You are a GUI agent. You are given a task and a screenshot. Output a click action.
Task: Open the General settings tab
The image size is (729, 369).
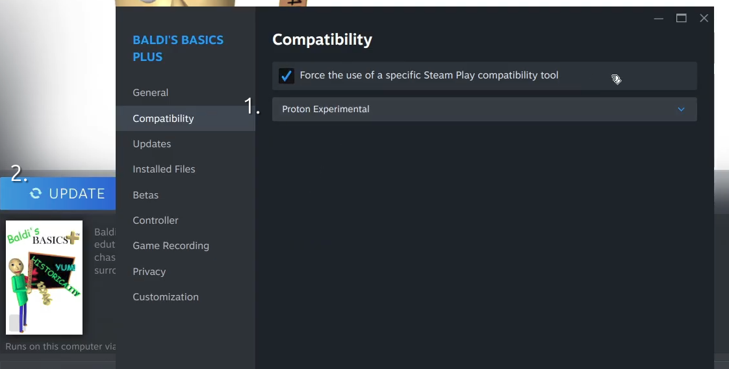tap(151, 93)
